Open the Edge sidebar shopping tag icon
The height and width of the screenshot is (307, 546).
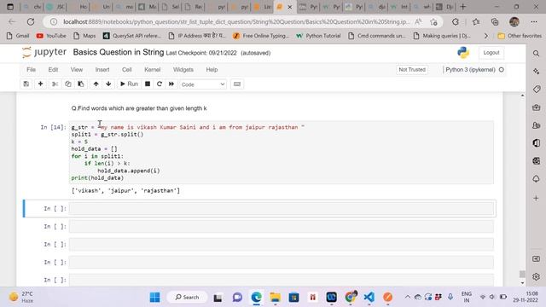[537, 89]
